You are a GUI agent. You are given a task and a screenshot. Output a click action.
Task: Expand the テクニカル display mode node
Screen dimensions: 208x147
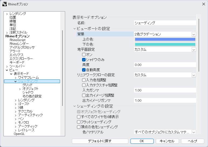16,111
